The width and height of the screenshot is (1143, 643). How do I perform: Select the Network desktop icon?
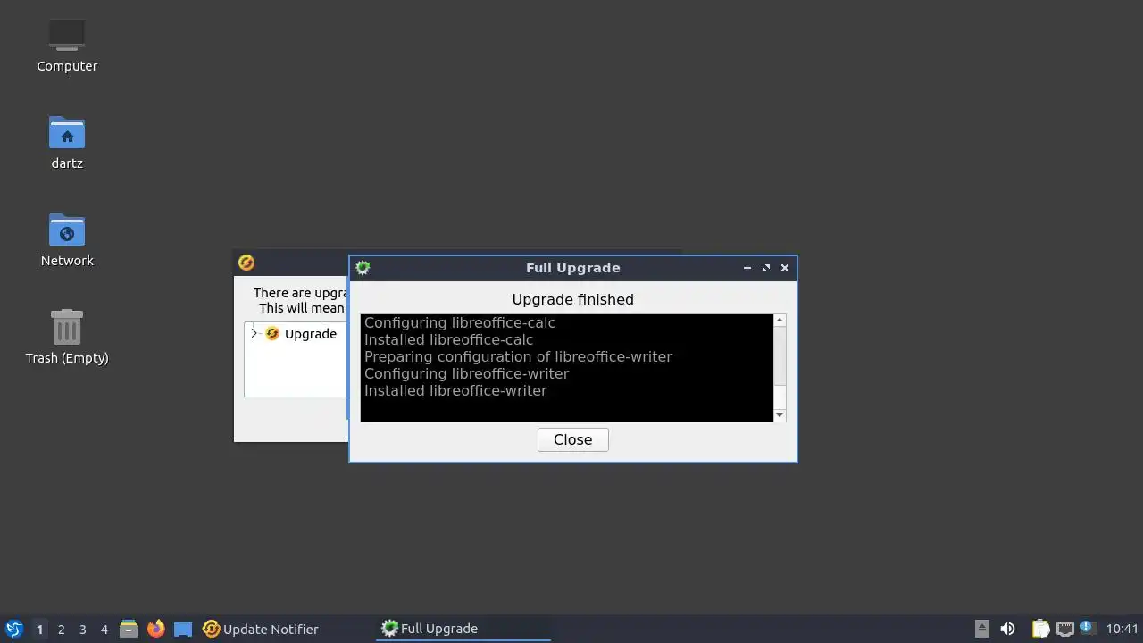click(67, 230)
